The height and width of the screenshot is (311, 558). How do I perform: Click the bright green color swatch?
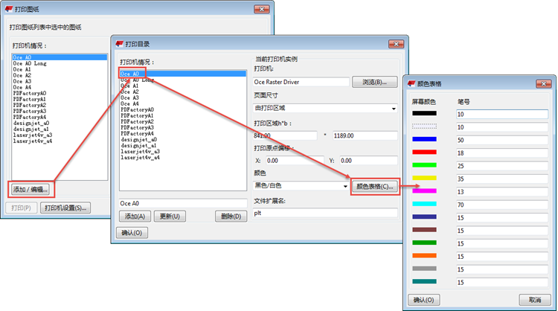point(424,165)
